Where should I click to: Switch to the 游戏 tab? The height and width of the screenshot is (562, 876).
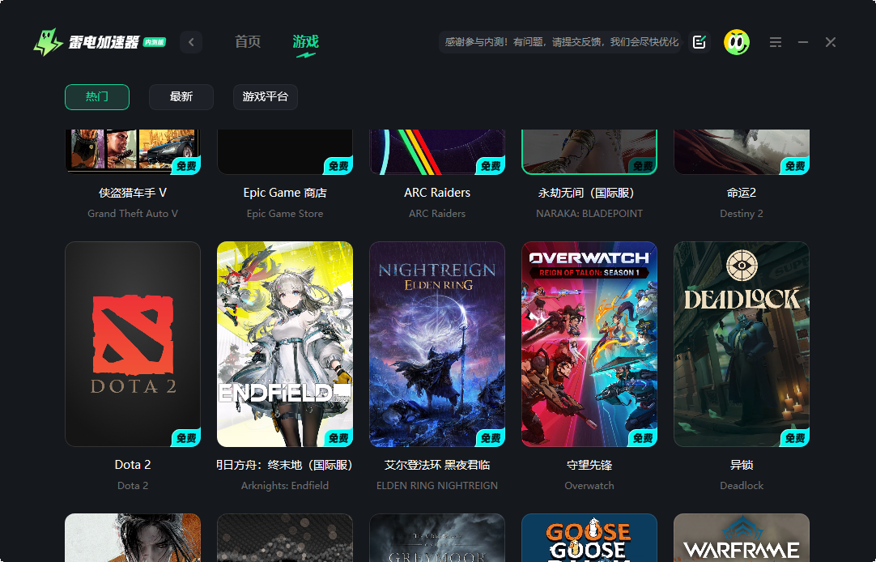(x=305, y=41)
